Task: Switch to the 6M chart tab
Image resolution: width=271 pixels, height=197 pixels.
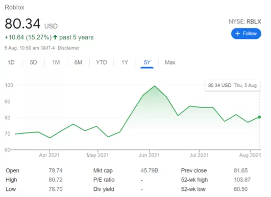Action: pyautogui.click(x=78, y=62)
